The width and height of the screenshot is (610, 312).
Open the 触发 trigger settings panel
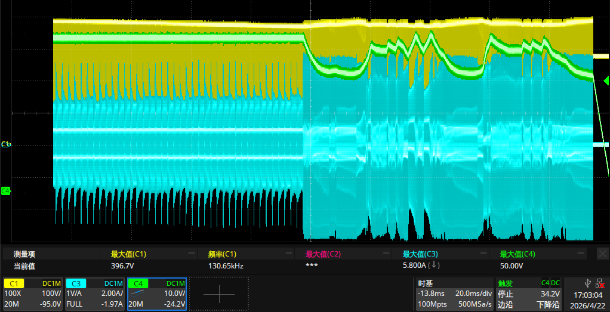[528, 294]
